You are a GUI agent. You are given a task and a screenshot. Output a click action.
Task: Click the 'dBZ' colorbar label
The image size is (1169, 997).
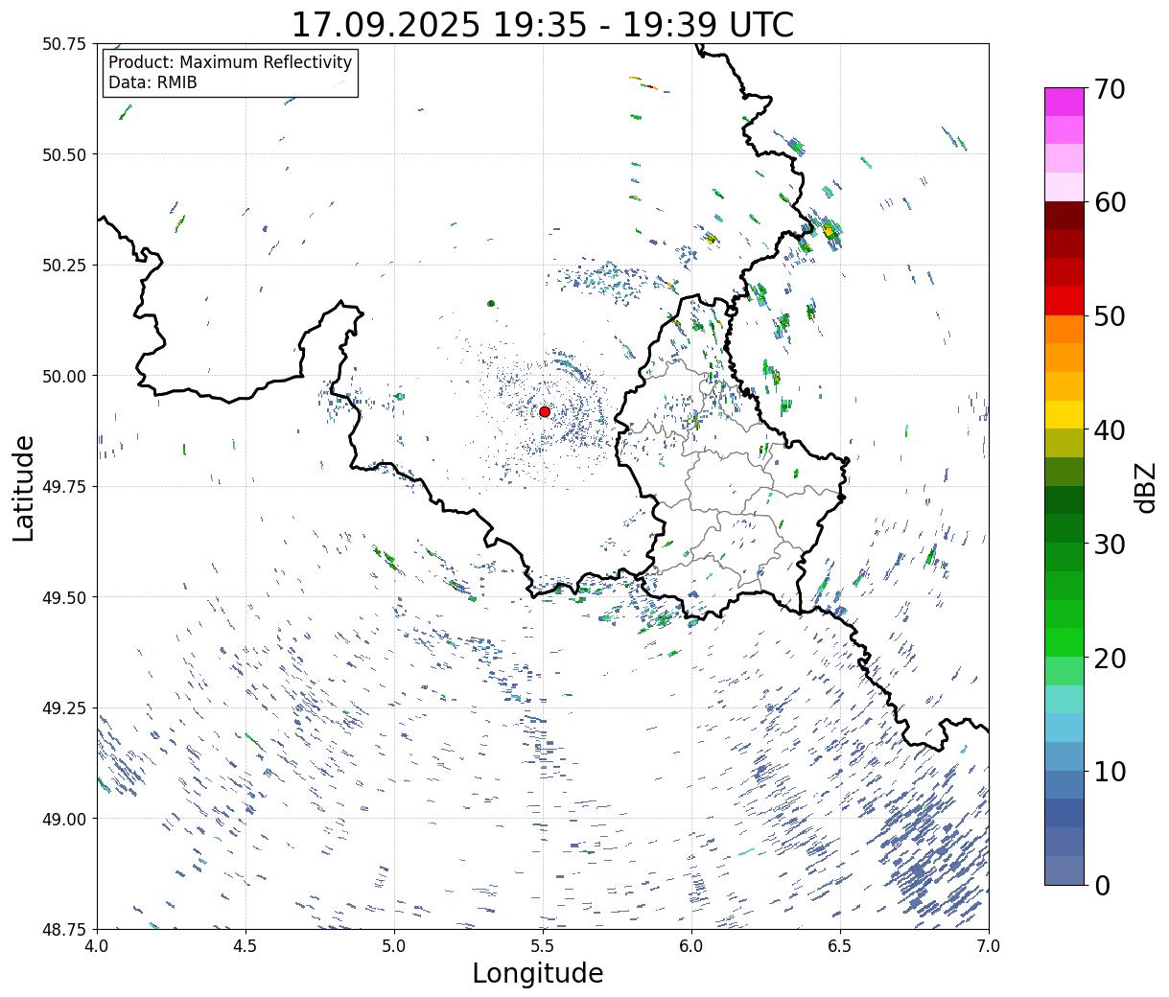coord(1145,487)
